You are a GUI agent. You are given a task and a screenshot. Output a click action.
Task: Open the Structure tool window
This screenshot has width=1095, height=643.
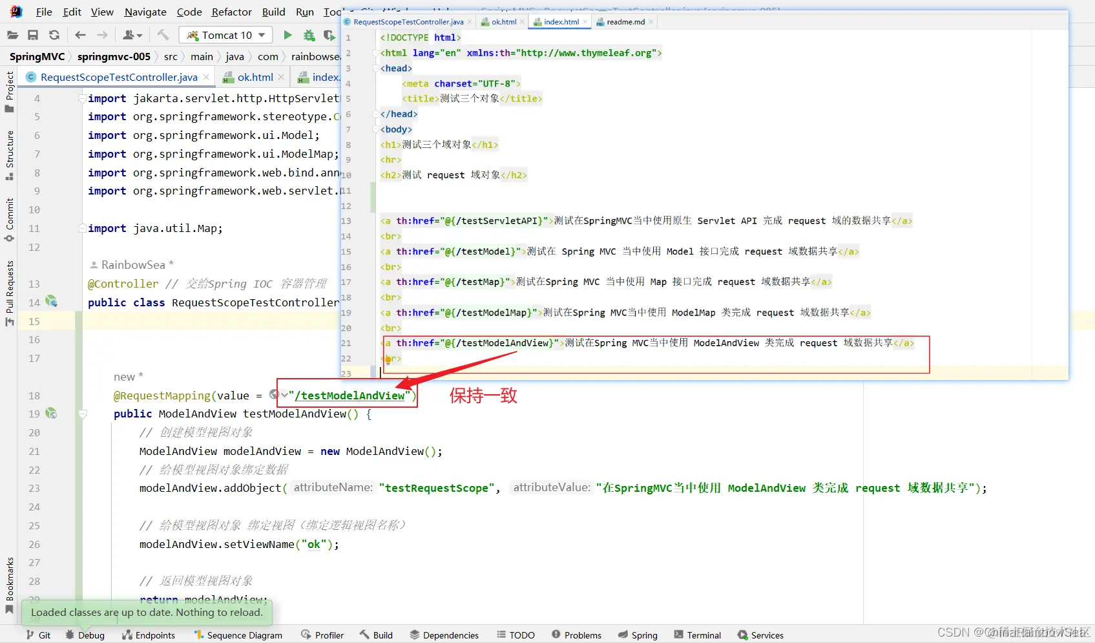coord(9,156)
